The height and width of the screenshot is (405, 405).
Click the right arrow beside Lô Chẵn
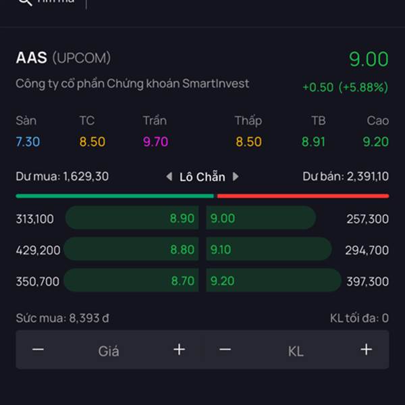coord(236,177)
